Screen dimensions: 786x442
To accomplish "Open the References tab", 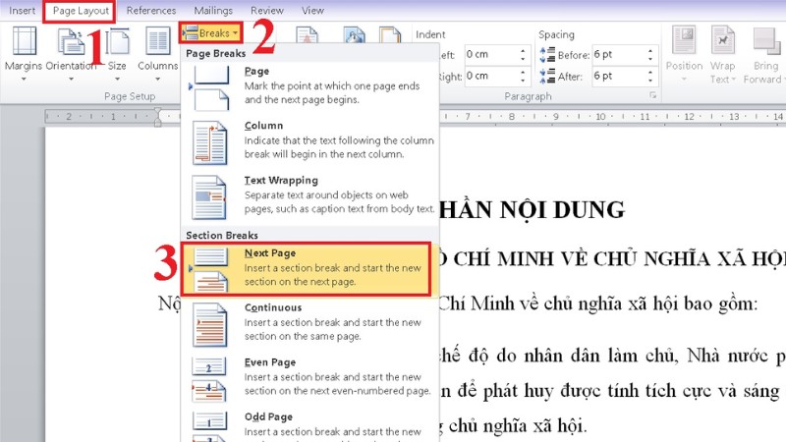I will pyautogui.click(x=151, y=11).
